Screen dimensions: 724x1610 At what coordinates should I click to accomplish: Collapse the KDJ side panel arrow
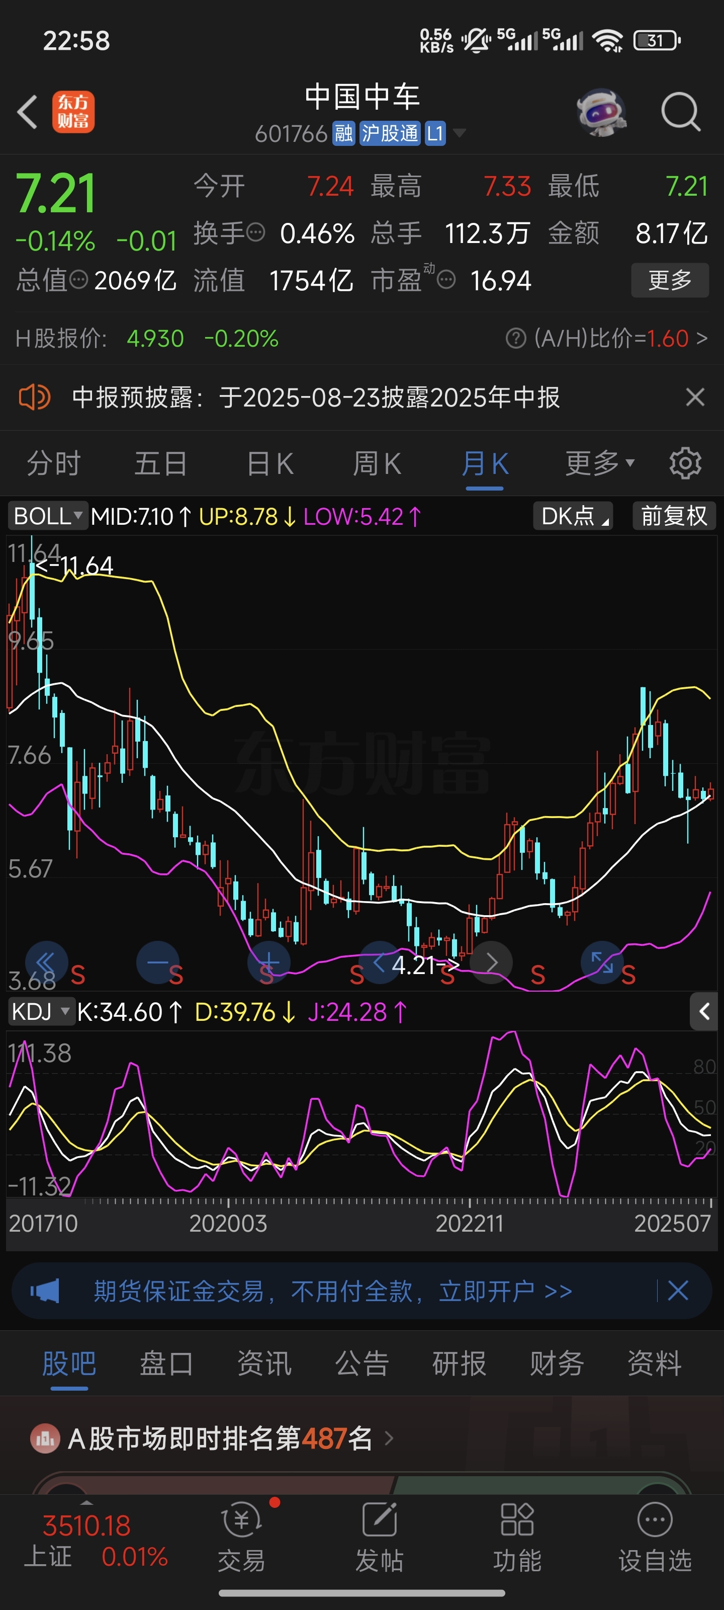(704, 1011)
